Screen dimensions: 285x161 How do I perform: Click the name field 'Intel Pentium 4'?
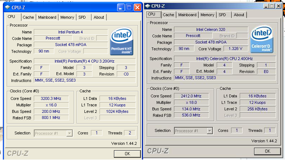pyautogui.click(x=71, y=32)
